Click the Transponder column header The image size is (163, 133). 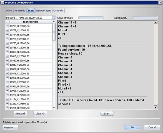coord(31,22)
